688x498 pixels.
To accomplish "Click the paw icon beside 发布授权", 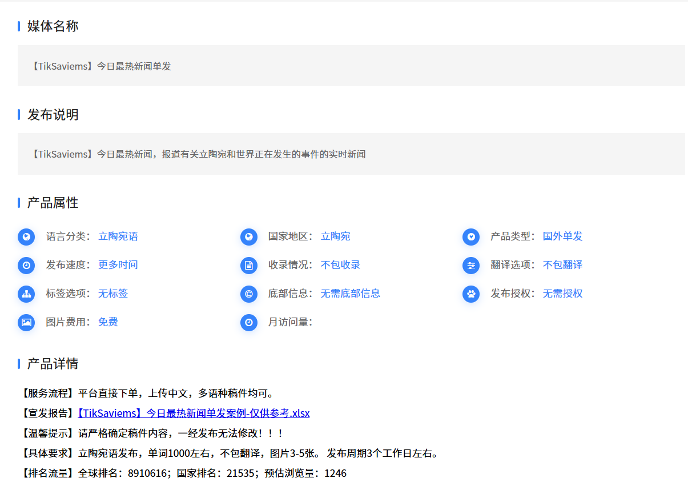I will [x=471, y=294].
